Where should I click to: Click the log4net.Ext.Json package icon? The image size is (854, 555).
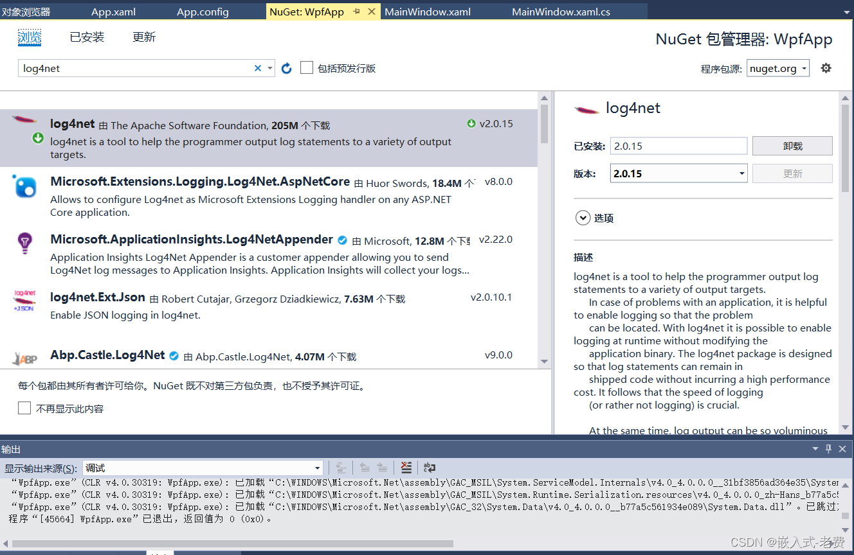(25, 300)
